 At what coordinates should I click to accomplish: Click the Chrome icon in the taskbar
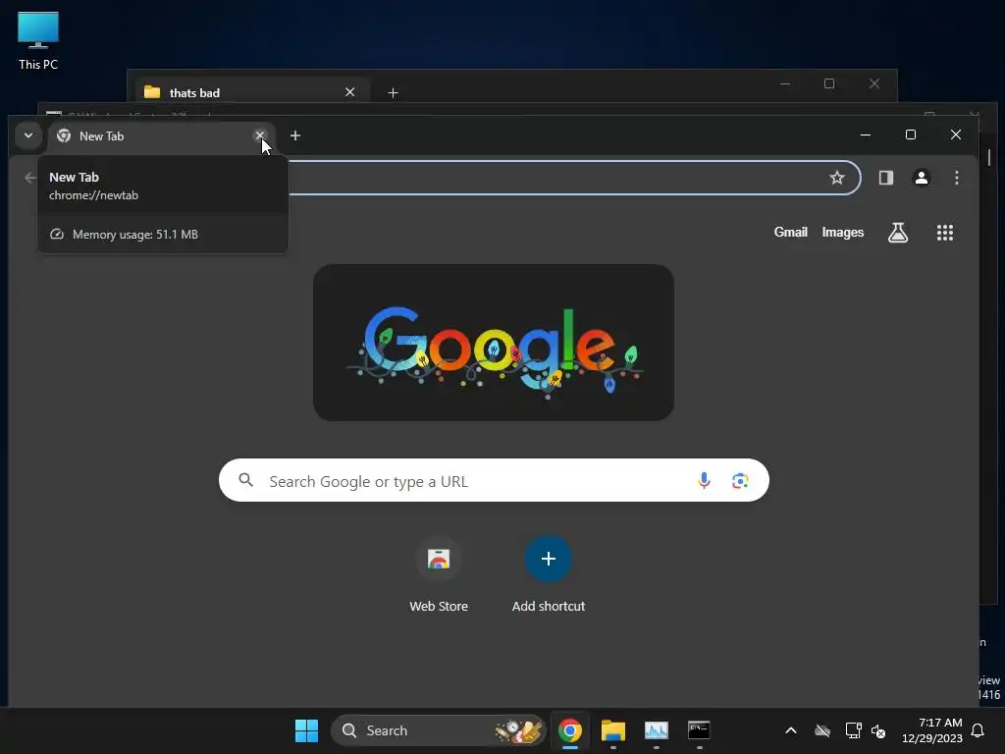click(570, 730)
